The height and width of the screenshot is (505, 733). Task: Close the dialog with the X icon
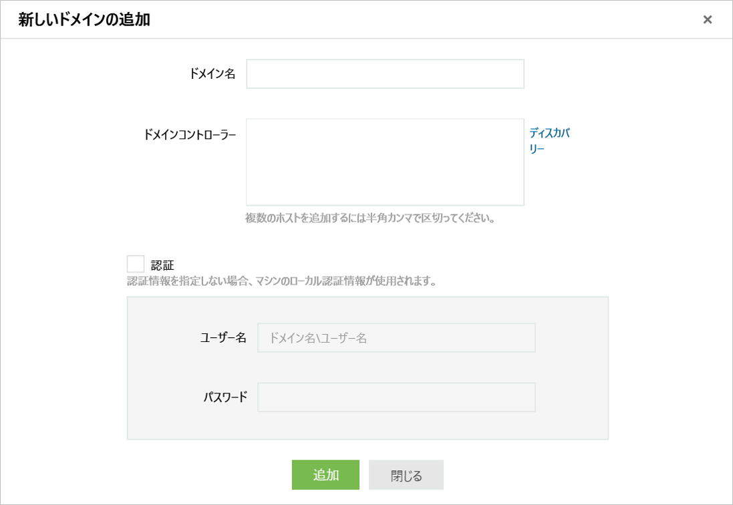click(707, 20)
